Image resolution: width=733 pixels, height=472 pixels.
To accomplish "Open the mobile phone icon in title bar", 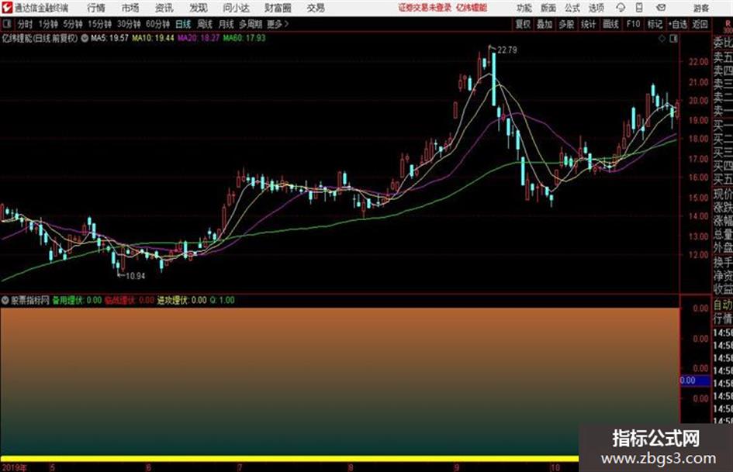I will coord(639,8).
